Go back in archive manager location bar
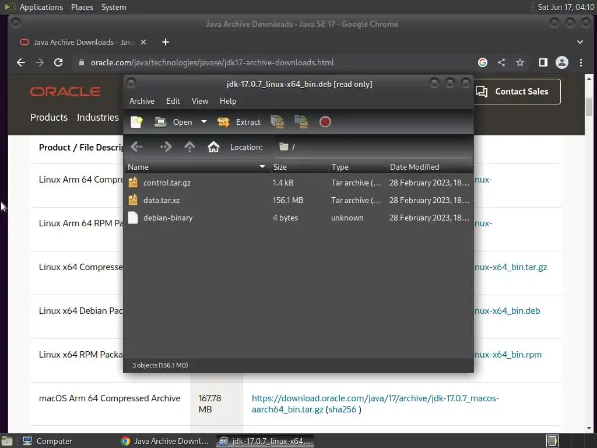Screen dimensions: 597x448 tap(136, 147)
